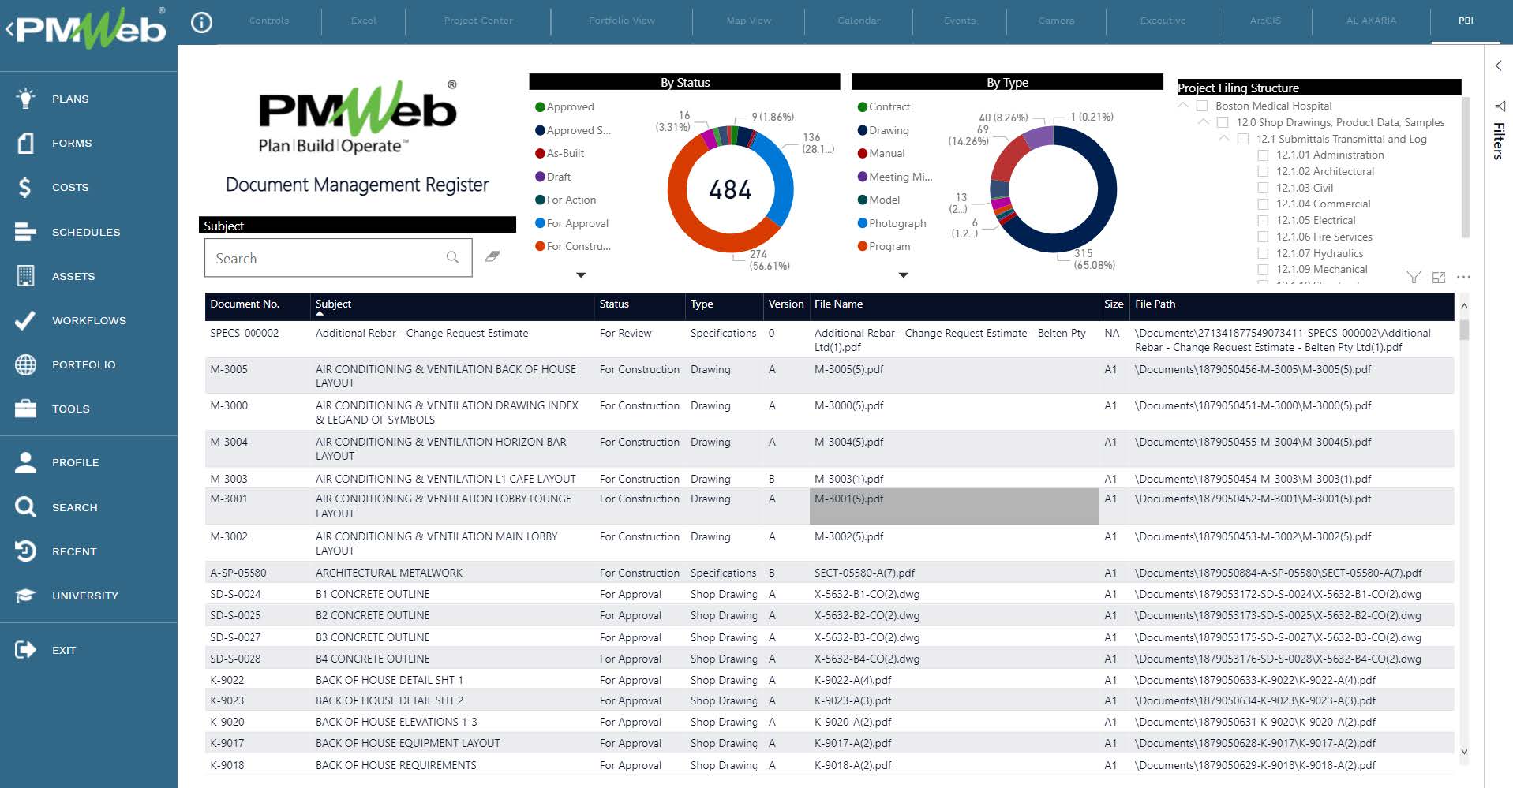Check the 12.1.03 Civil checkbox
Screen dimensions: 1513x788
(x=1263, y=188)
